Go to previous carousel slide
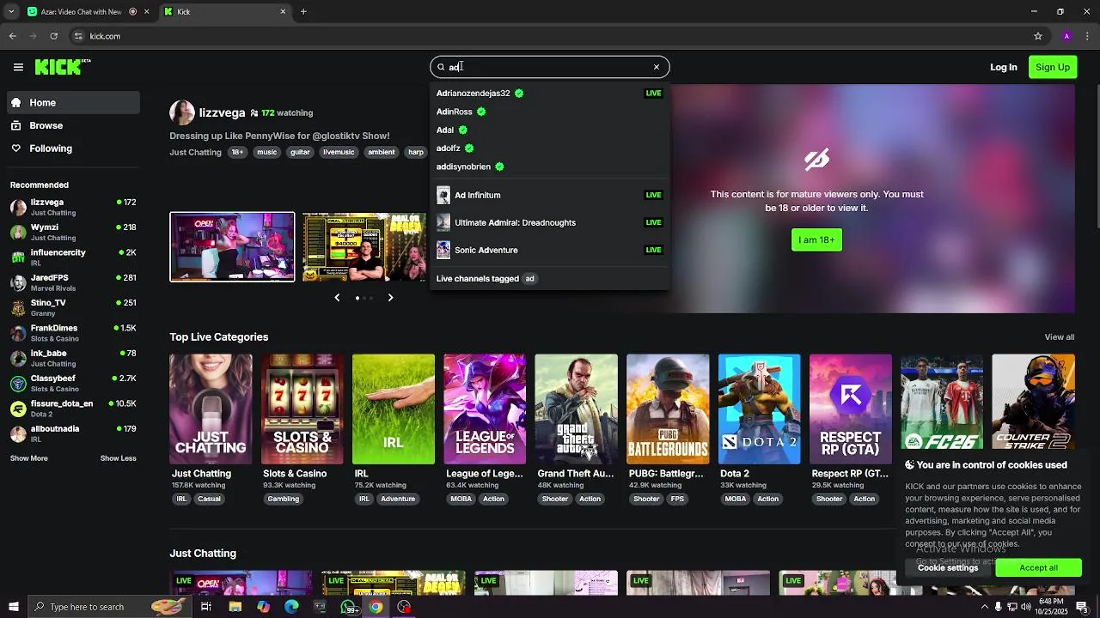The height and width of the screenshot is (618, 1100). 337,297
